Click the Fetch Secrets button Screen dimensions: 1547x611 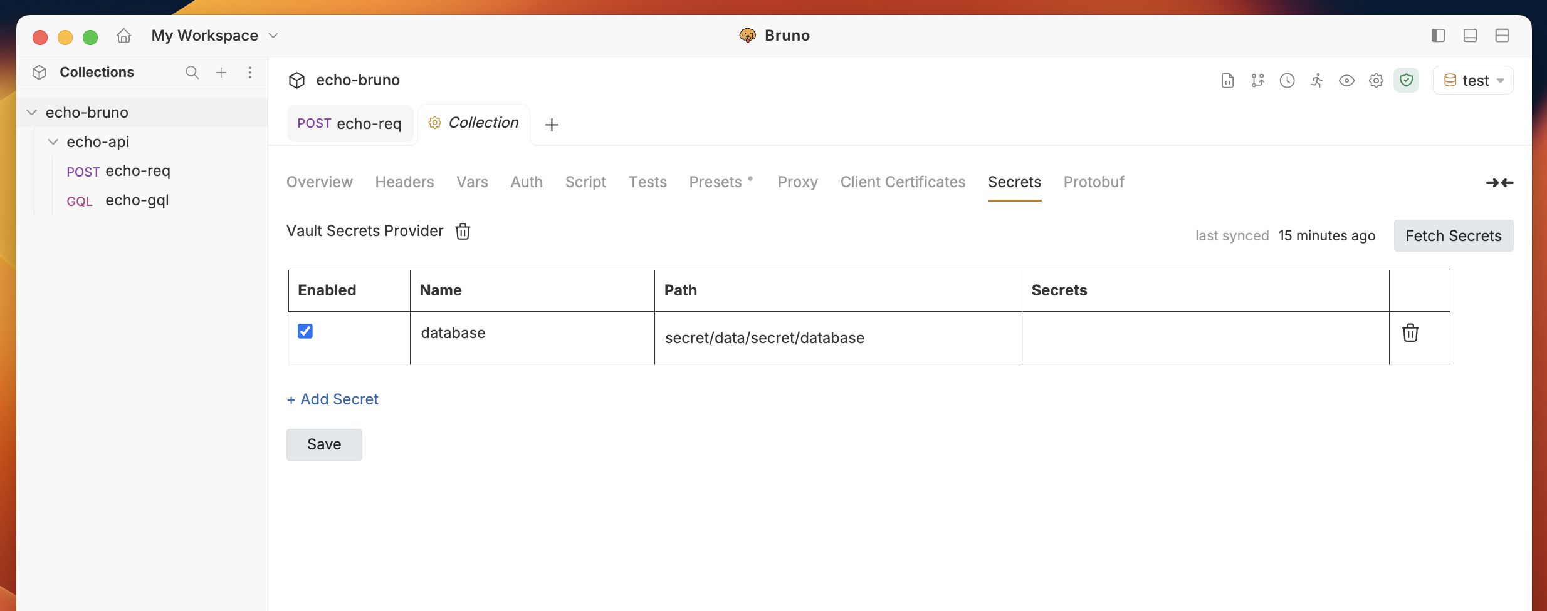click(1454, 236)
